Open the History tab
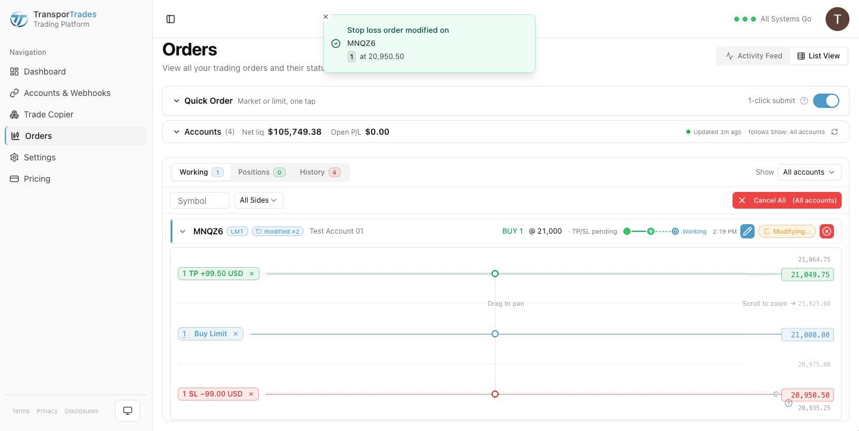Viewport: 859px width, 431px height. click(x=320, y=172)
